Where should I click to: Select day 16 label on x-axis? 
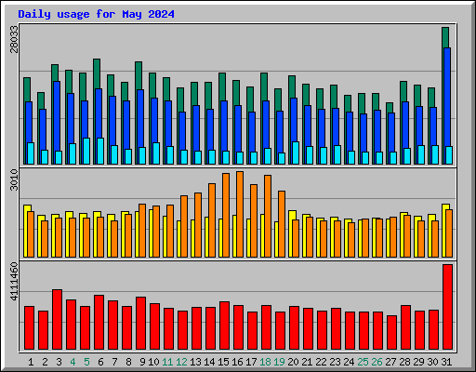(x=237, y=362)
